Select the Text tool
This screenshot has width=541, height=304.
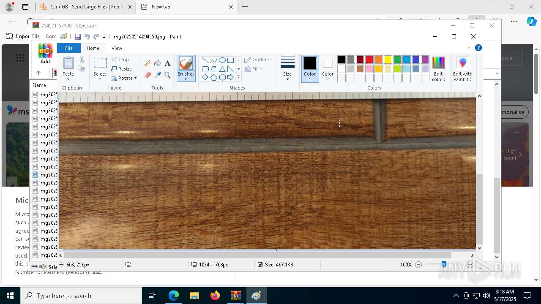coord(167,63)
